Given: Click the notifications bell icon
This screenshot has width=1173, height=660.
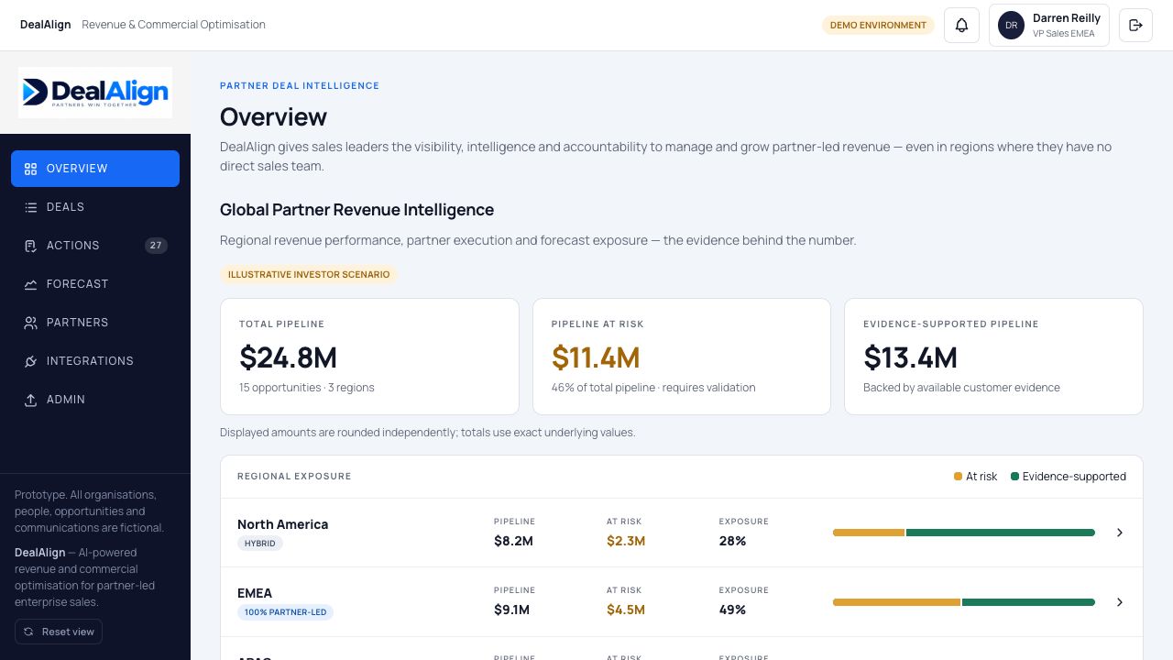Looking at the screenshot, I should point(961,26).
